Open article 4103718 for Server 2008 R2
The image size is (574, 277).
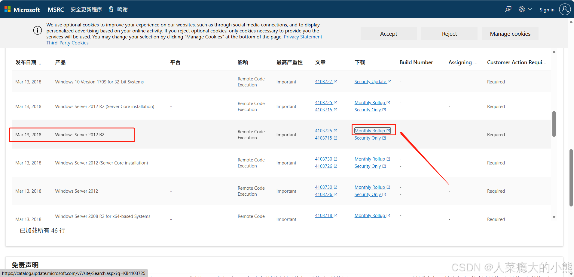(x=326, y=215)
